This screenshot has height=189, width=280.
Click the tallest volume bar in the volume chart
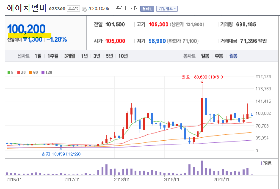point(202,168)
